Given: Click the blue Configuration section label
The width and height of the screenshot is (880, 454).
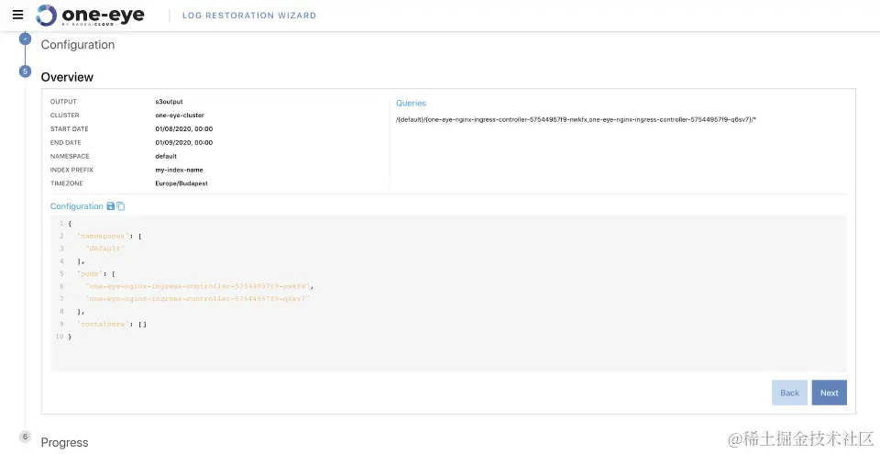Looking at the screenshot, I should (x=76, y=206).
